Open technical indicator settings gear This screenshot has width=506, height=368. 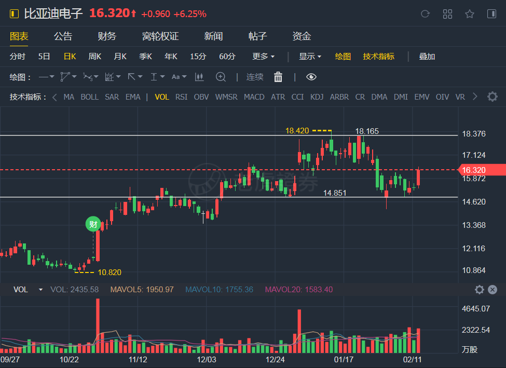493,97
